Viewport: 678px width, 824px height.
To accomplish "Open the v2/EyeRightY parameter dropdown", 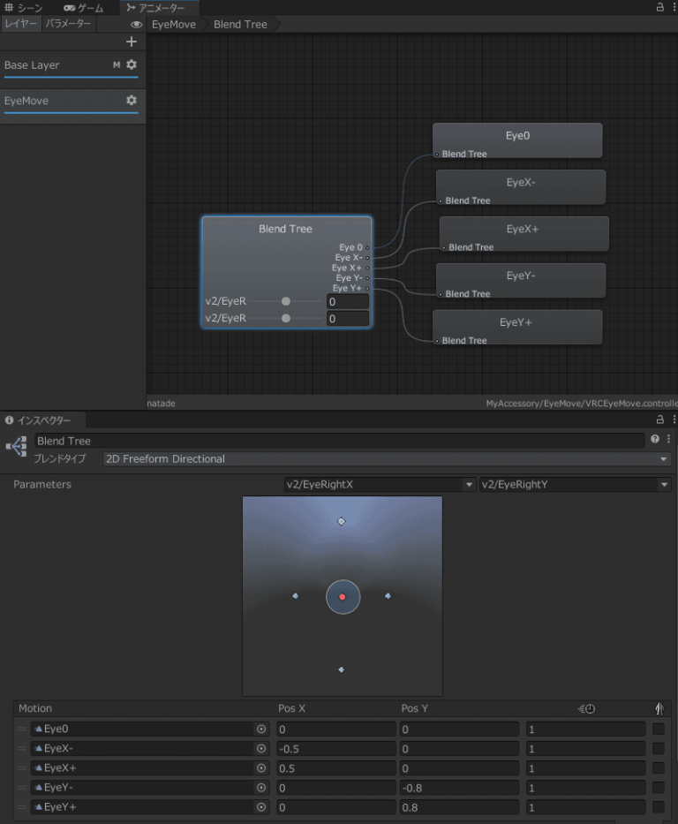I will 575,485.
